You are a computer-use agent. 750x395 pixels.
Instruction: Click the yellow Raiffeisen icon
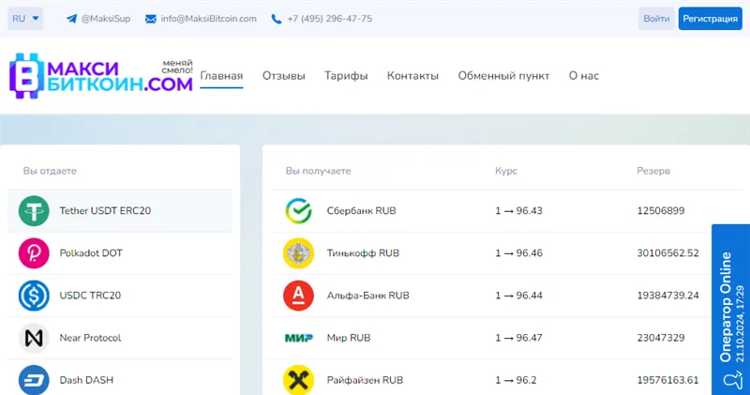coord(298,380)
